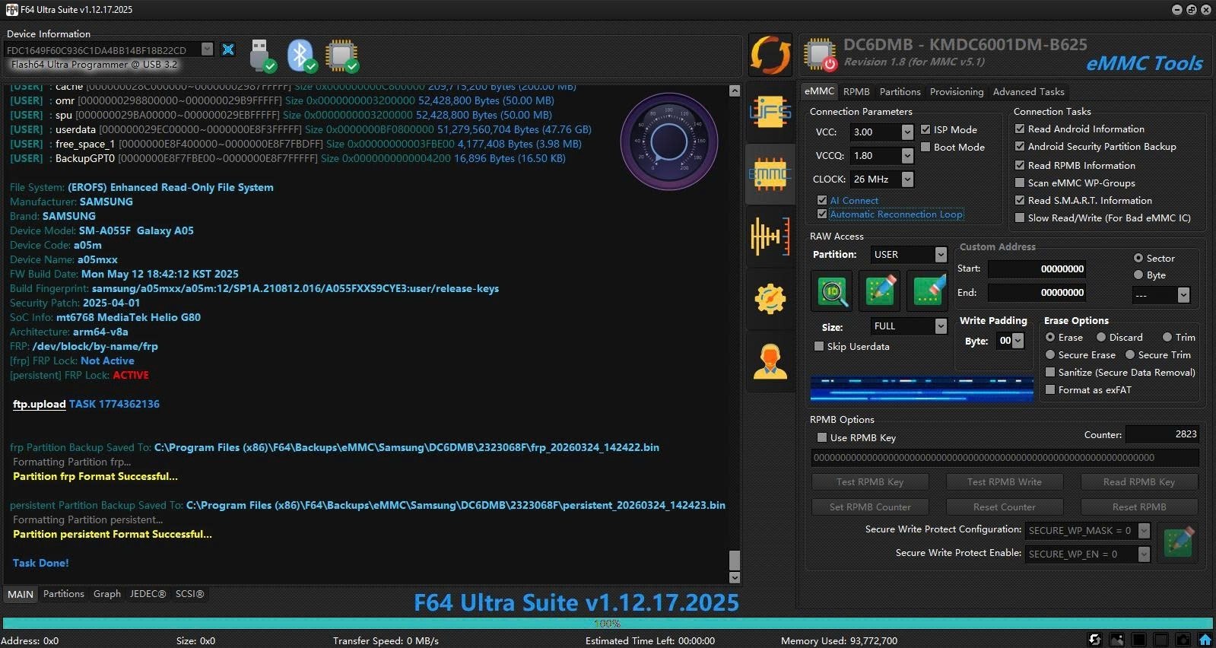Viewport: 1216px width, 648px height.
Task: Open the JEDEC® bottom tab
Action: (148, 594)
